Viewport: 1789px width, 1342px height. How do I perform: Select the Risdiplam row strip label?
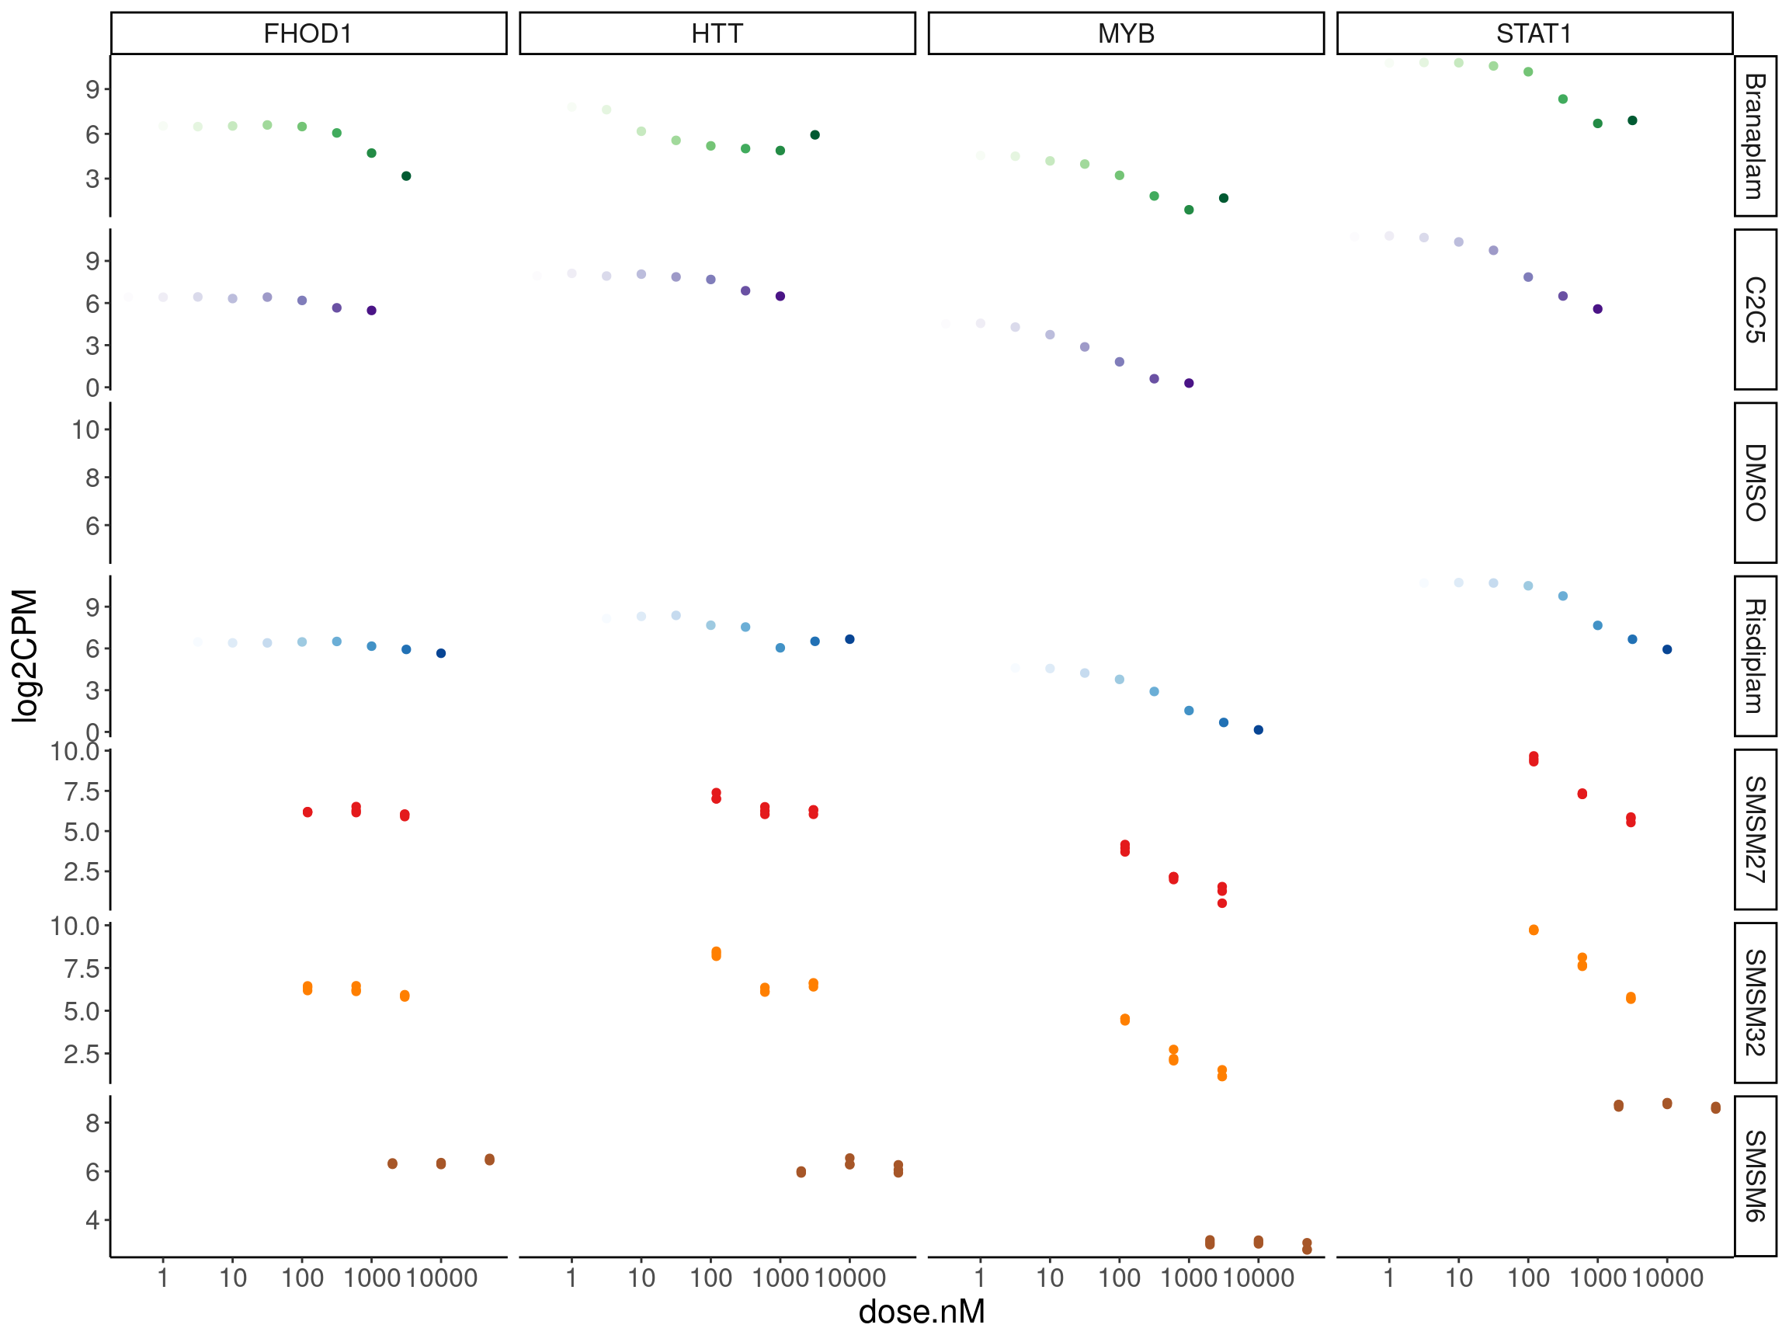click(x=1754, y=655)
